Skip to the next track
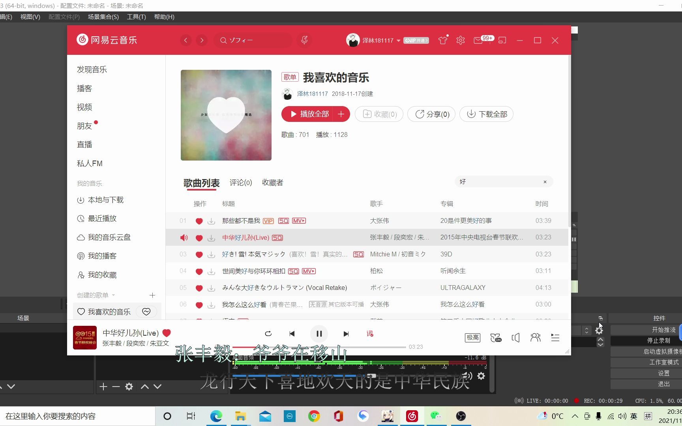 pos(346,334)
